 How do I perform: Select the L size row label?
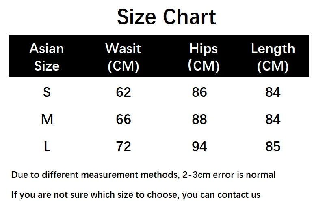click(x=47, y=147)
